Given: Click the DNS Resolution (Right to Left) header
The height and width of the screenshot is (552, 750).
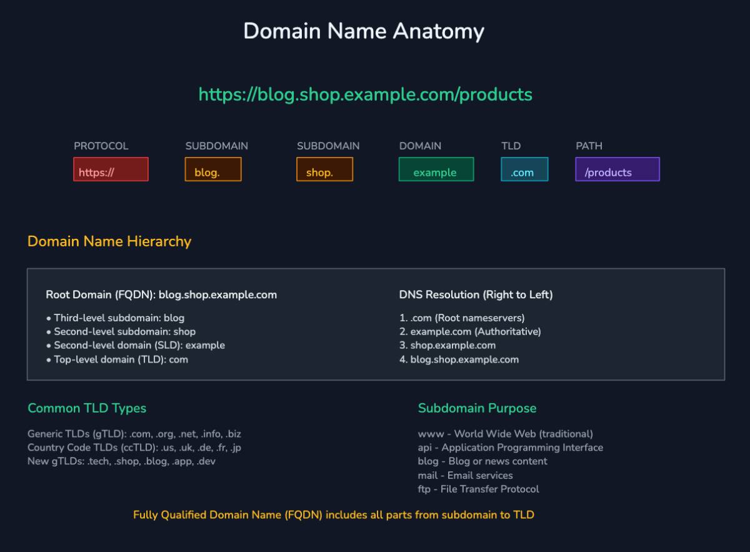Looking at the screenshot, I should coord(476,294).
